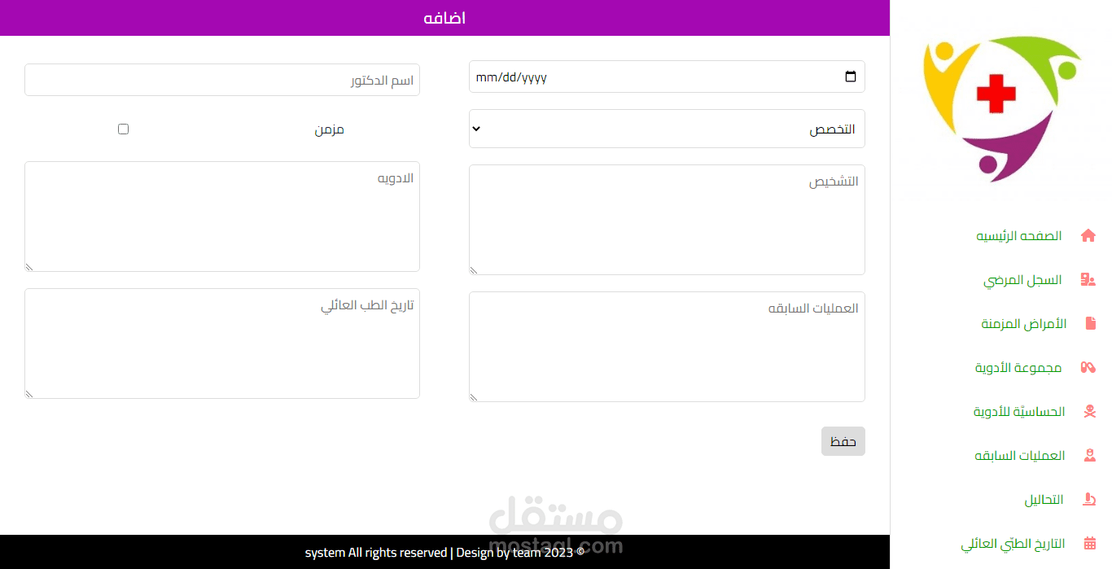Expand the specialty selection arrow

[x=476, y=129]
